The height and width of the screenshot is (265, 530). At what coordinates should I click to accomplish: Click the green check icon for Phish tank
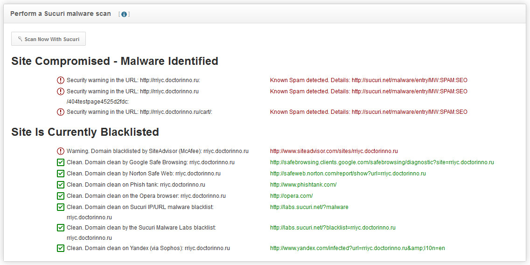pyautogui.click(x=61, y=185)
